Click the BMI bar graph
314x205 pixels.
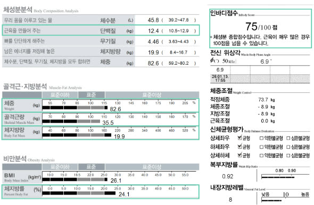[x=75, y=180]
